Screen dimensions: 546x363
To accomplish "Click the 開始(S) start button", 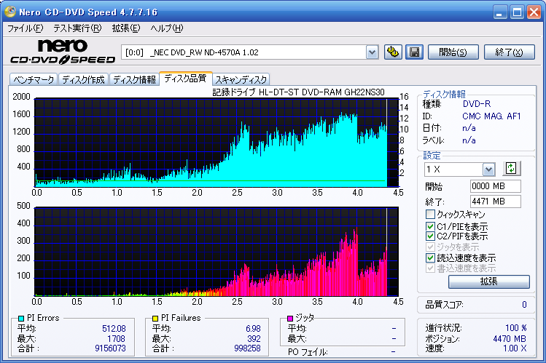I will 453,52.
